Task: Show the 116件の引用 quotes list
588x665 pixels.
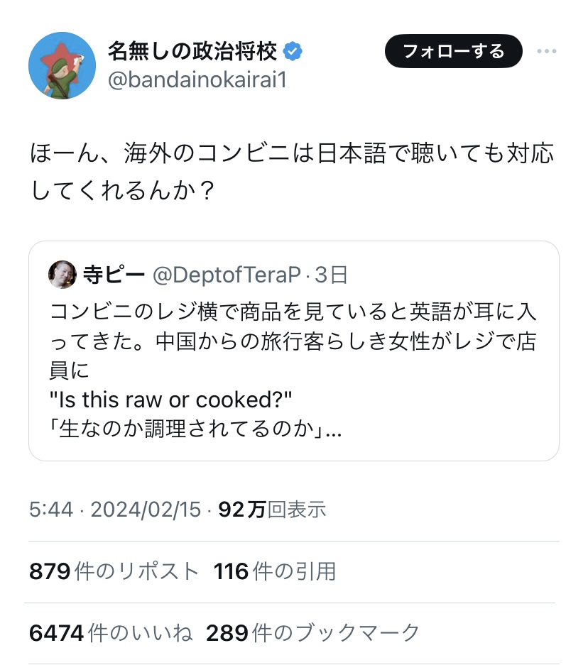Action: tap(275, 571)
